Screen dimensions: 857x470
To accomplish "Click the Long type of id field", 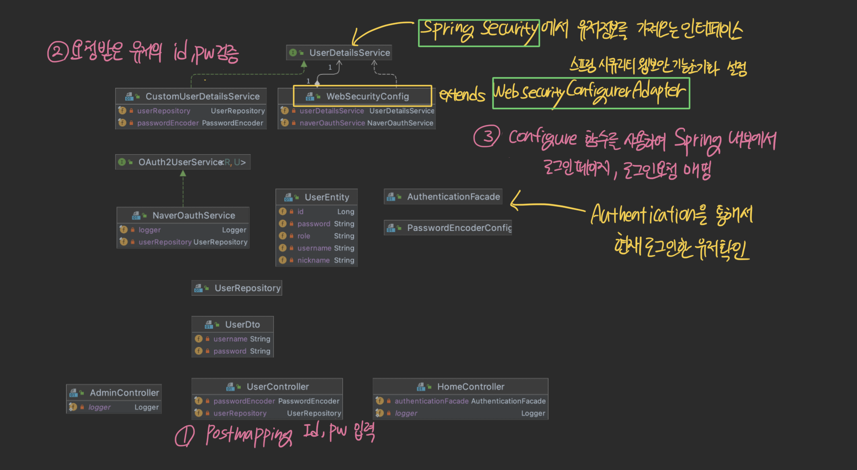I will click(345, 212).
